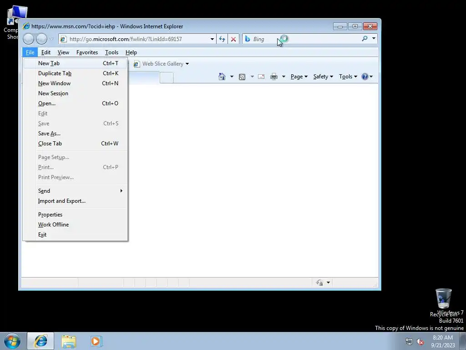Click the Forward navigation arrow

(41, 39)
